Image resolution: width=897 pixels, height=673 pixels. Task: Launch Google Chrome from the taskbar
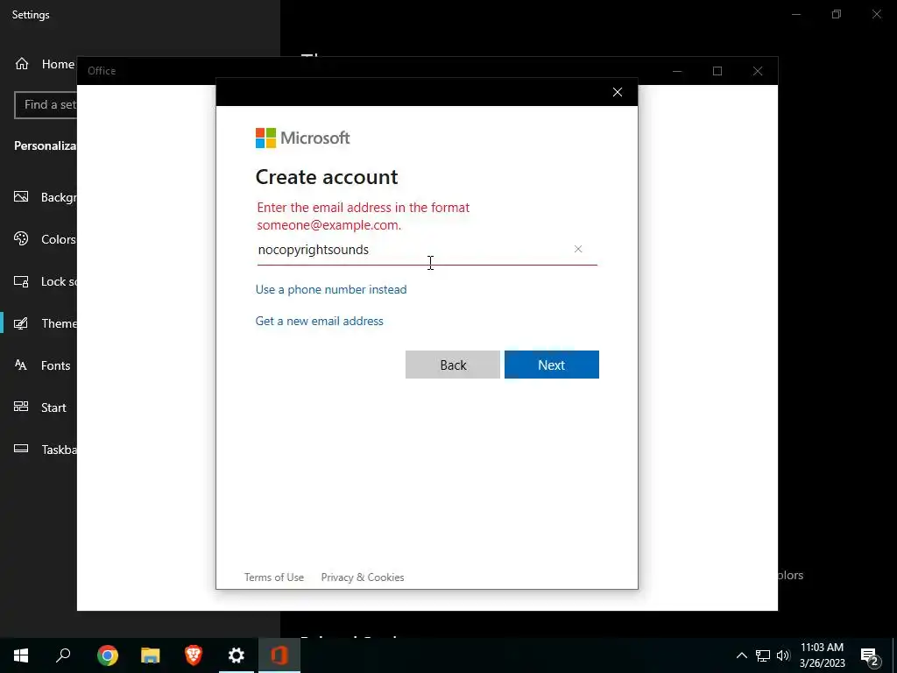point(107,655)
